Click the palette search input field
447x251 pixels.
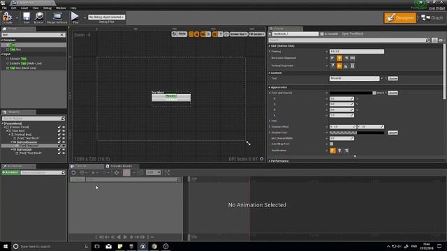point(31,35)
